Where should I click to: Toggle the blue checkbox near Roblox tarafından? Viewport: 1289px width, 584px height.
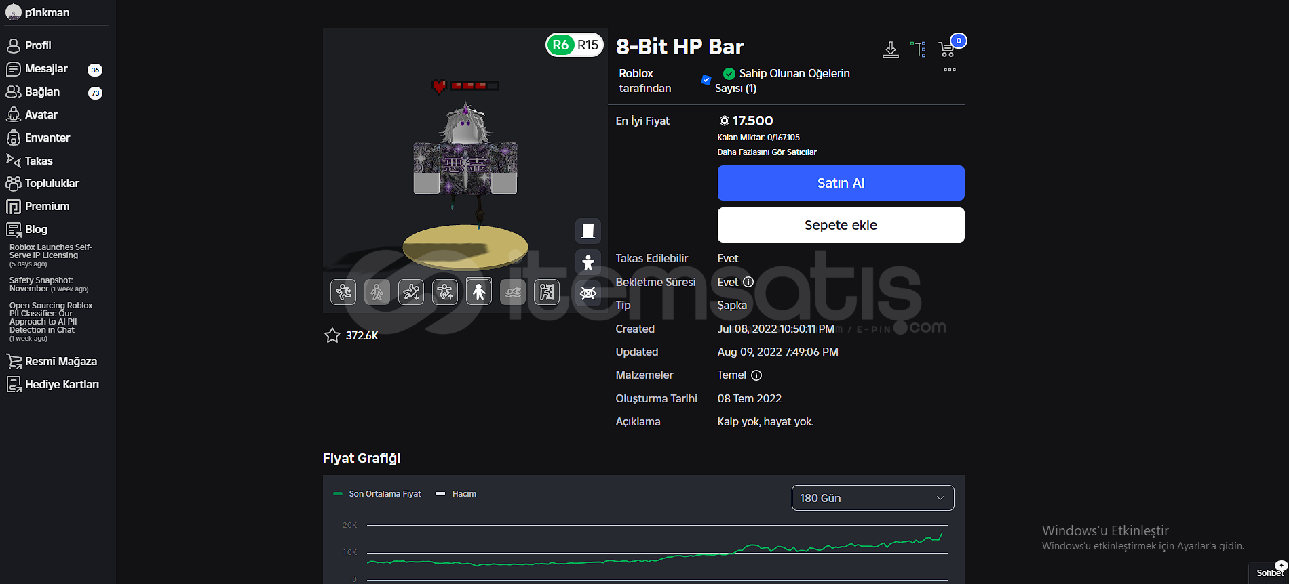pyautogui.click(x=706, y=80)
